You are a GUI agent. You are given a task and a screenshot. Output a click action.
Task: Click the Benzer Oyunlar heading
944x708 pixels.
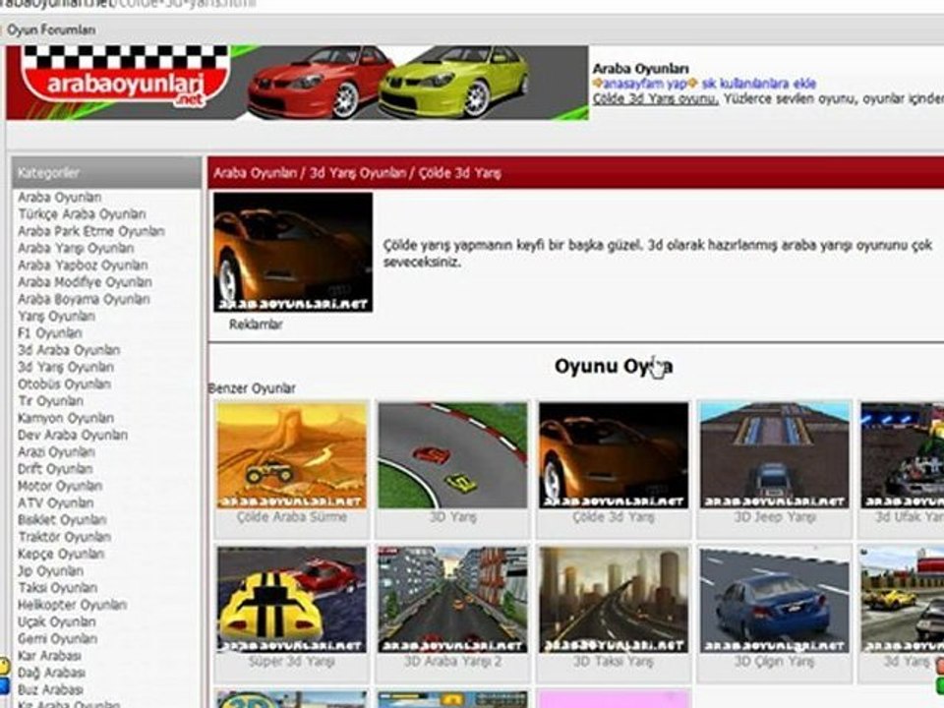[252, 388]
